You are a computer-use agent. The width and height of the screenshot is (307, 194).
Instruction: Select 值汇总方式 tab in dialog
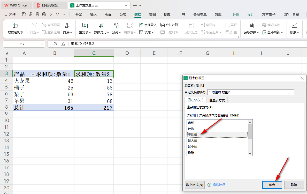click(x=195, y=100)
